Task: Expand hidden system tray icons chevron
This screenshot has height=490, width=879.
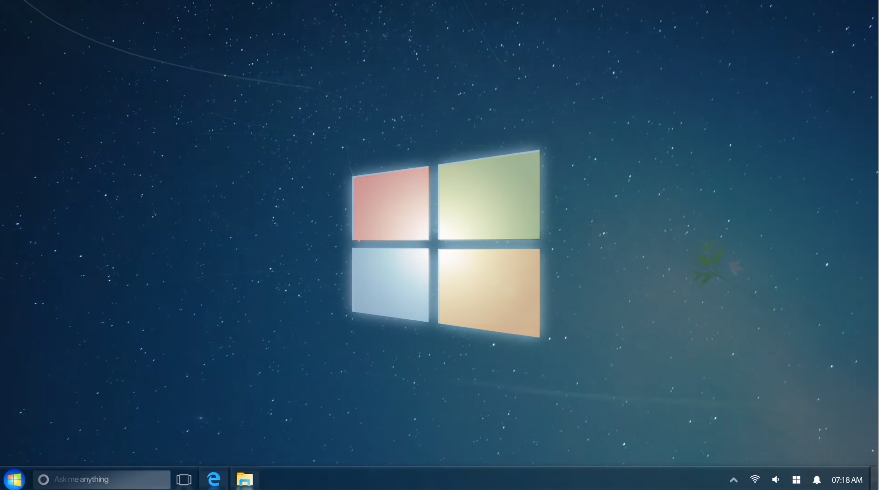Action: point(733,480)
